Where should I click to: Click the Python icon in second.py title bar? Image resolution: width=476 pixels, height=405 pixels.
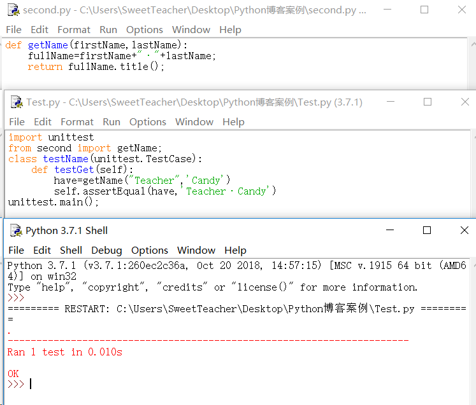(x=13, y=10)
